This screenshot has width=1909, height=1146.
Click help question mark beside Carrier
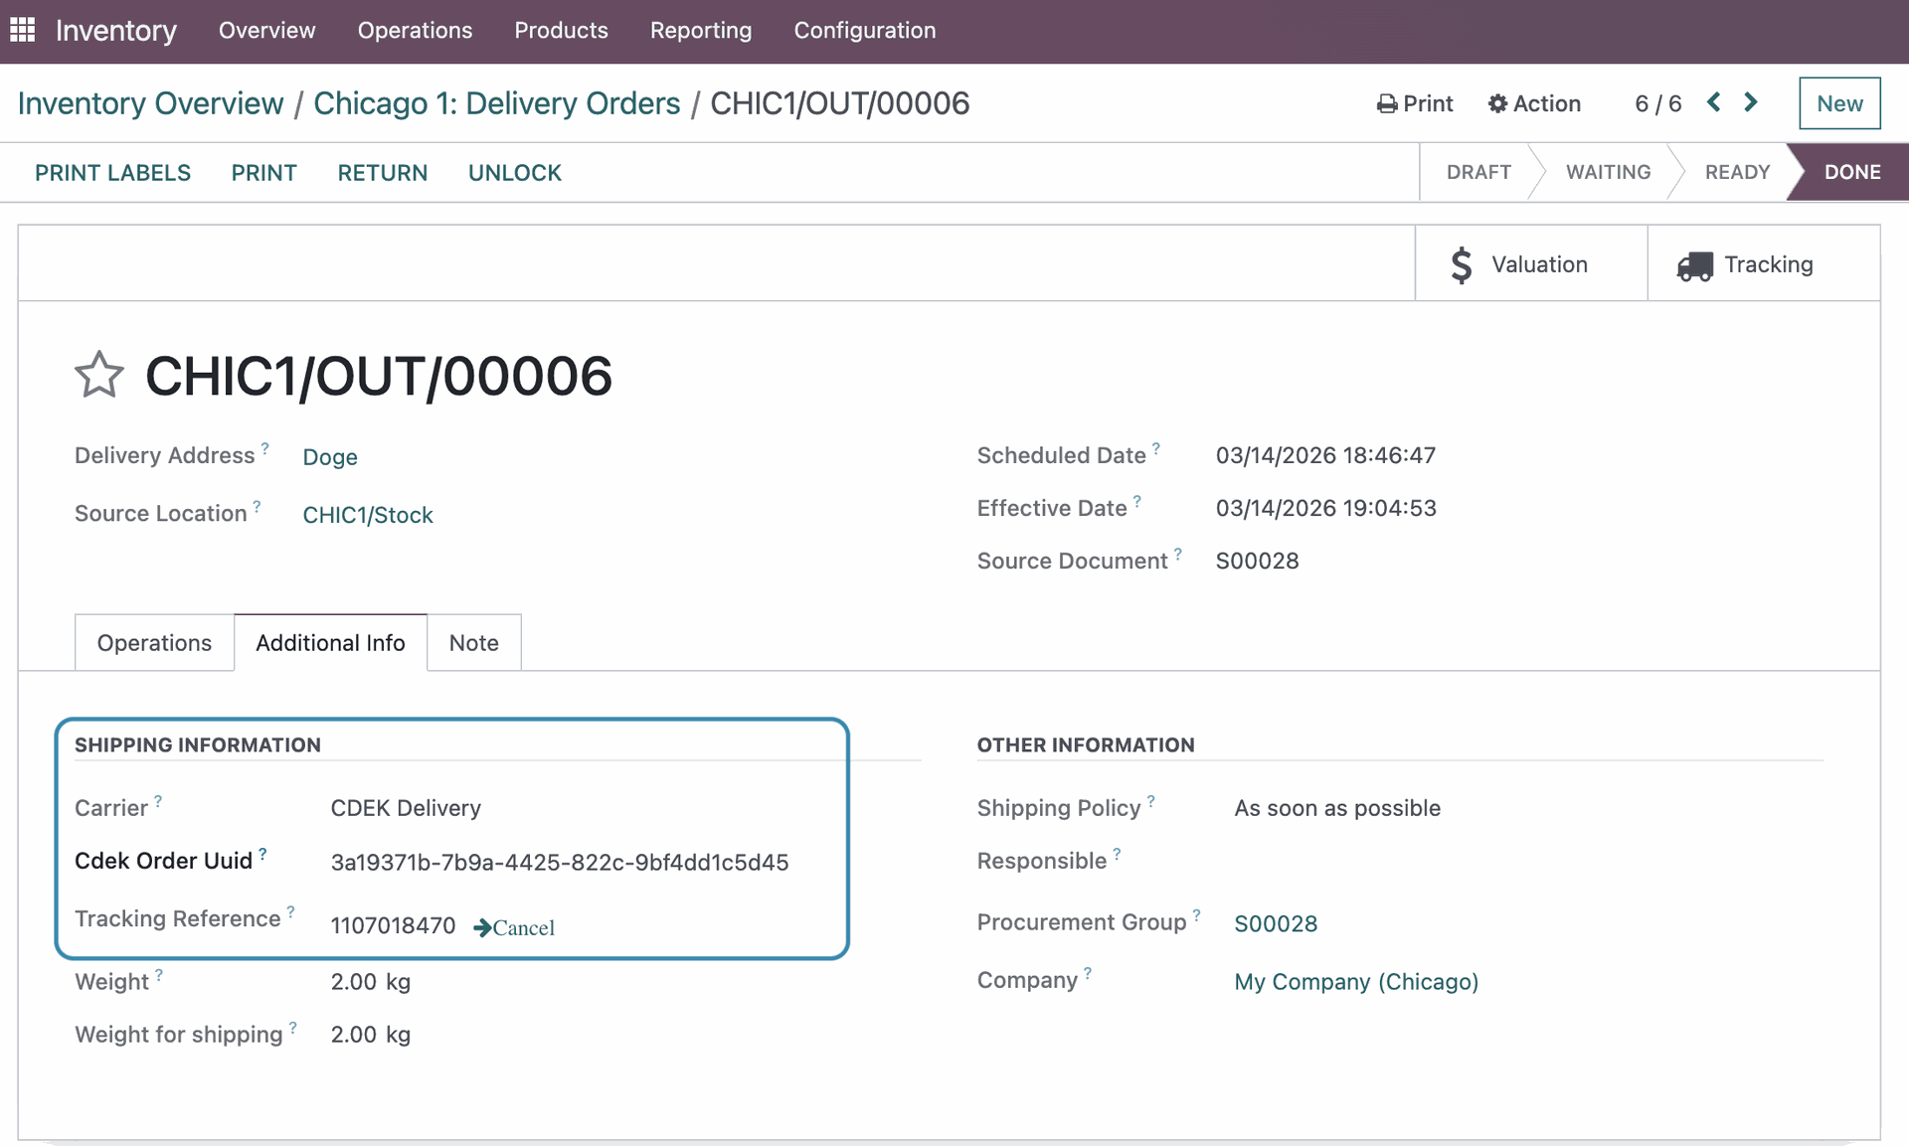pyautogui.click(x=158, y=800)
